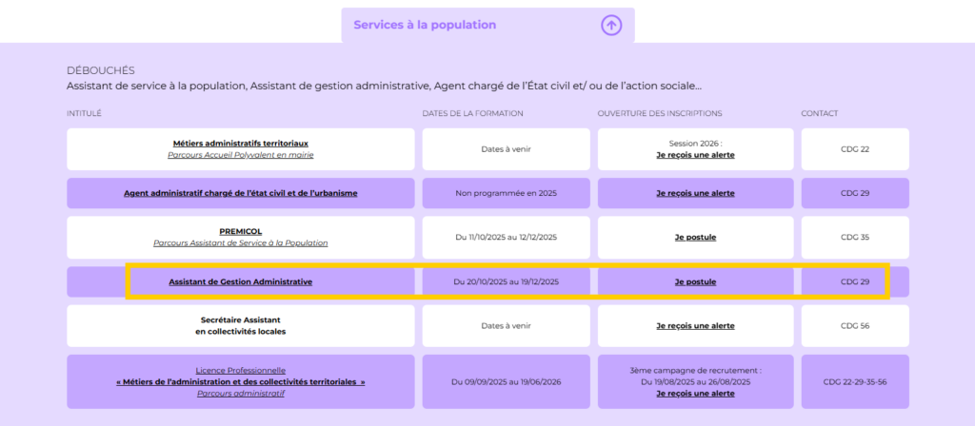Open Licence Professionnelle training link

pos(241,370)
